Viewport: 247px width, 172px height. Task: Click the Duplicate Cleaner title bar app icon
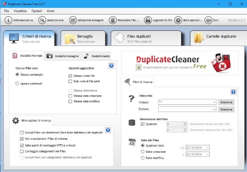4,4
